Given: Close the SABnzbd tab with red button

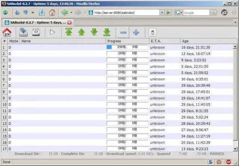Looking at the screenshot, I should coord(69,22).
